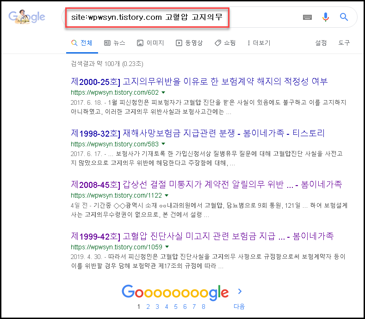The width and height of the screenshot is (365, 319).
Task: Click the blue magnifier search button
Action: click(344, 17)
